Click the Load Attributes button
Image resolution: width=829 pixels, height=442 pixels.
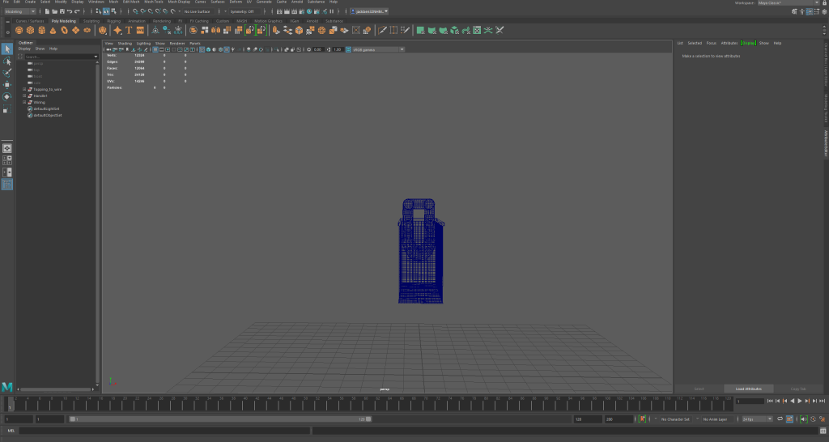coord(748,389)
